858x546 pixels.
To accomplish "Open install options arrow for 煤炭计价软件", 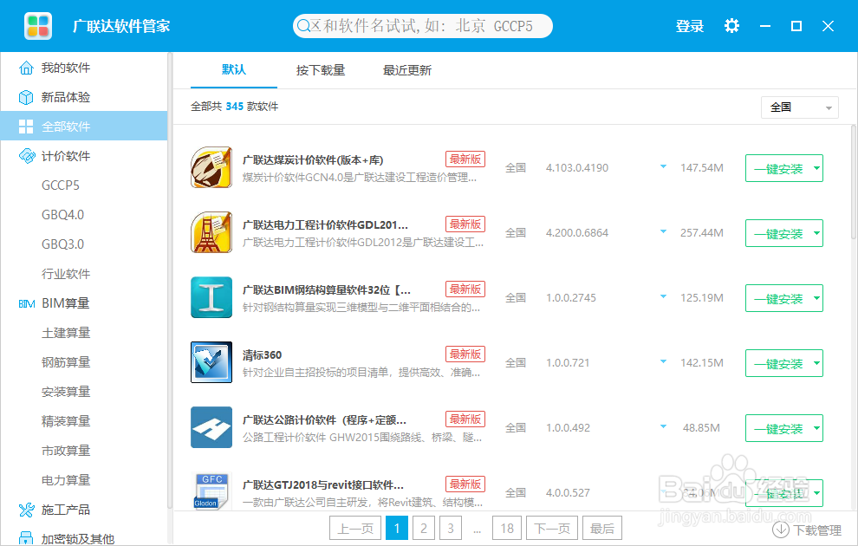I will pyautogui.click(x=816, y=168).
